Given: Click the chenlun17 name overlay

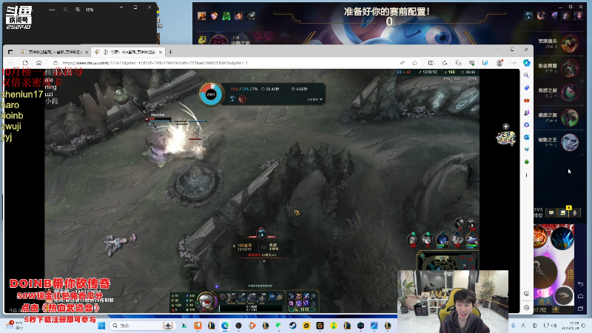Looking at the screenshot, I should 22,95.
